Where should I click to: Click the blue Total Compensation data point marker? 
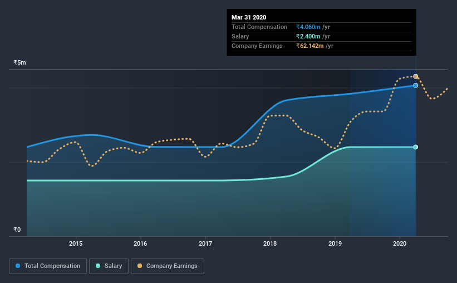pos(416,85)
